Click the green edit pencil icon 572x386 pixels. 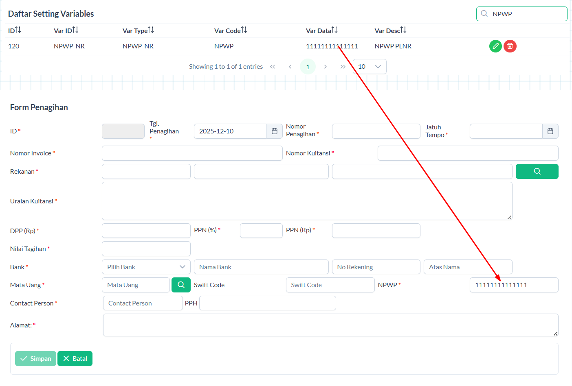pos(495,46)
